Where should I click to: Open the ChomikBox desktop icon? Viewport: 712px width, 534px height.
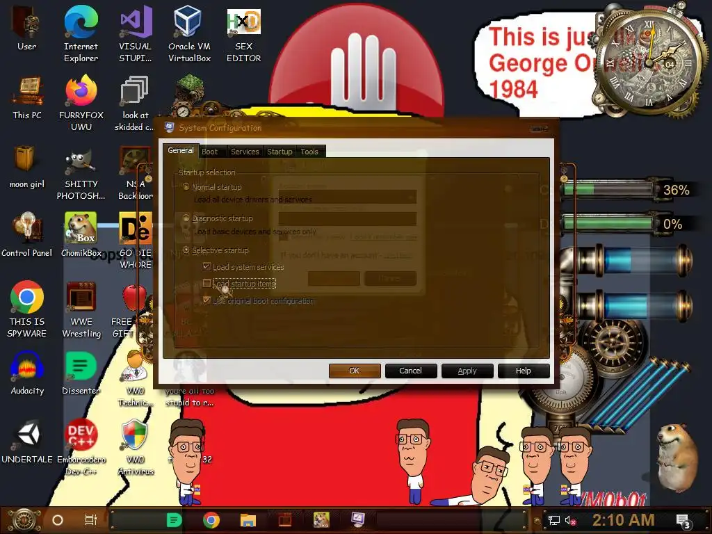81,234
